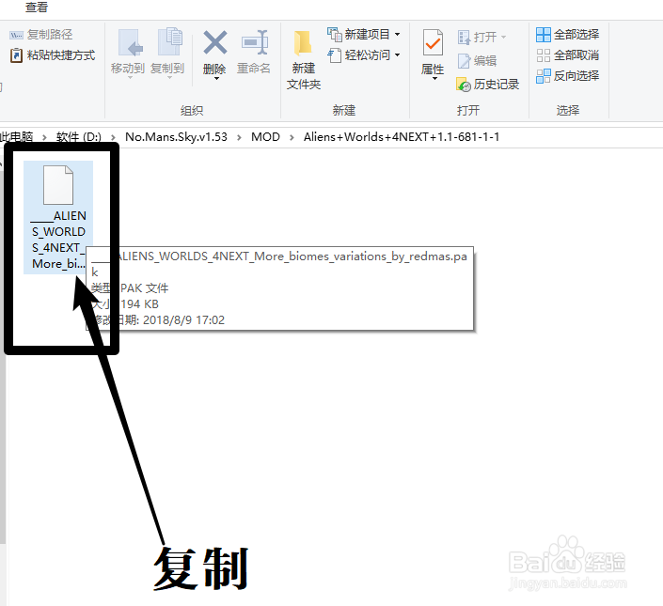The height and width of the screenshot is (606, 663).
Task: Click Select all (全部选择) icon
Action: [544, 35]
